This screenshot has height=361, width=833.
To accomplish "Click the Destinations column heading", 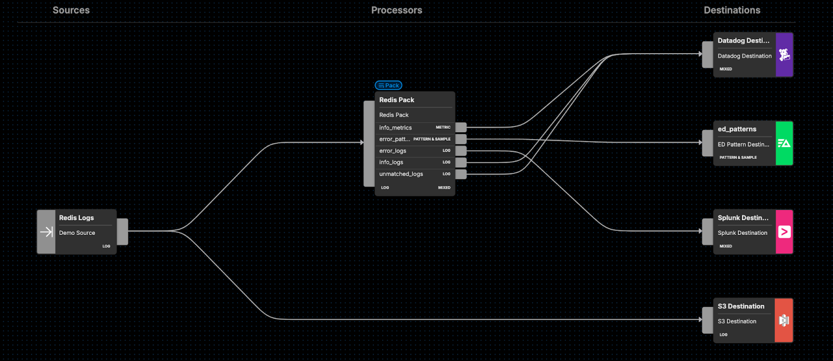I will click(731, 10).
